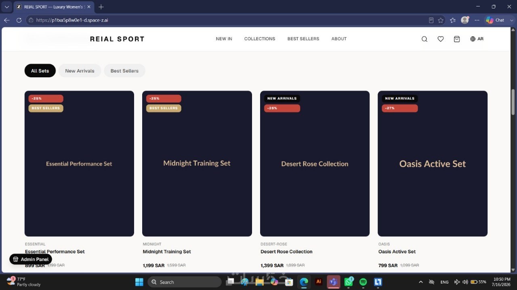Select the New Arrivals filter pill
The width and height of the screenshot is (517, 290).
[x=80, y=71]
